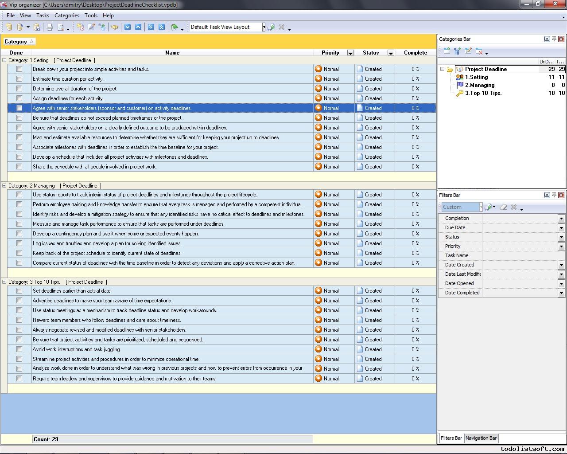
Task: Collapse the 'Category: 2.Managing' group
Action: 4,186
